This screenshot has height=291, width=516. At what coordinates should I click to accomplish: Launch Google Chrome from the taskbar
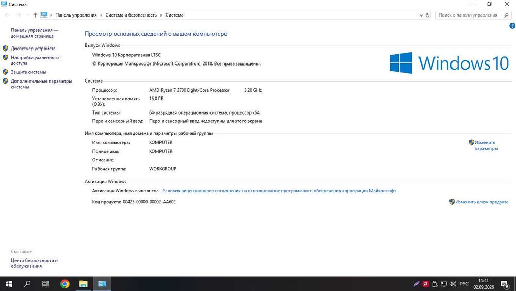tap(65, 284)
